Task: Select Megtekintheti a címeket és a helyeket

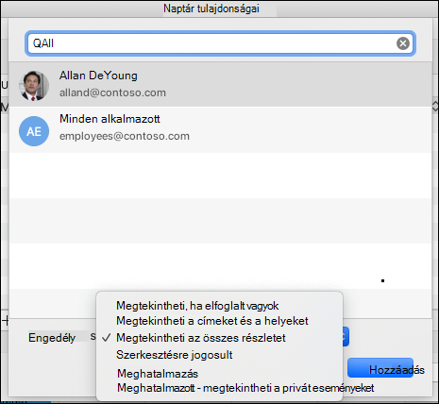Action: 212,321
